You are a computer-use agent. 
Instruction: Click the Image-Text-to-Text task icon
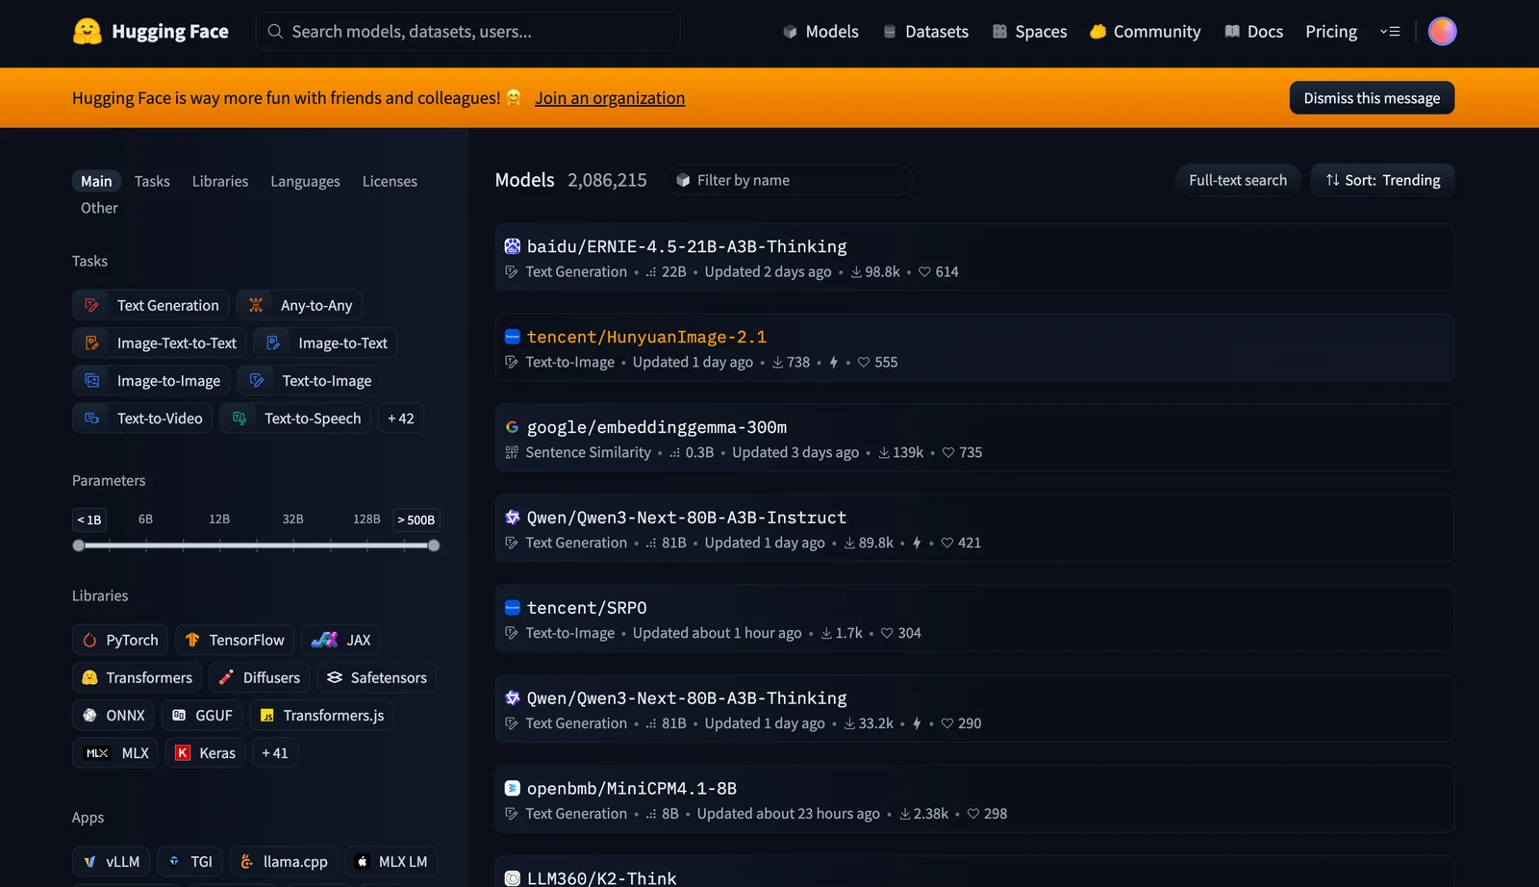pyautogui.click(x=92, y=342)
